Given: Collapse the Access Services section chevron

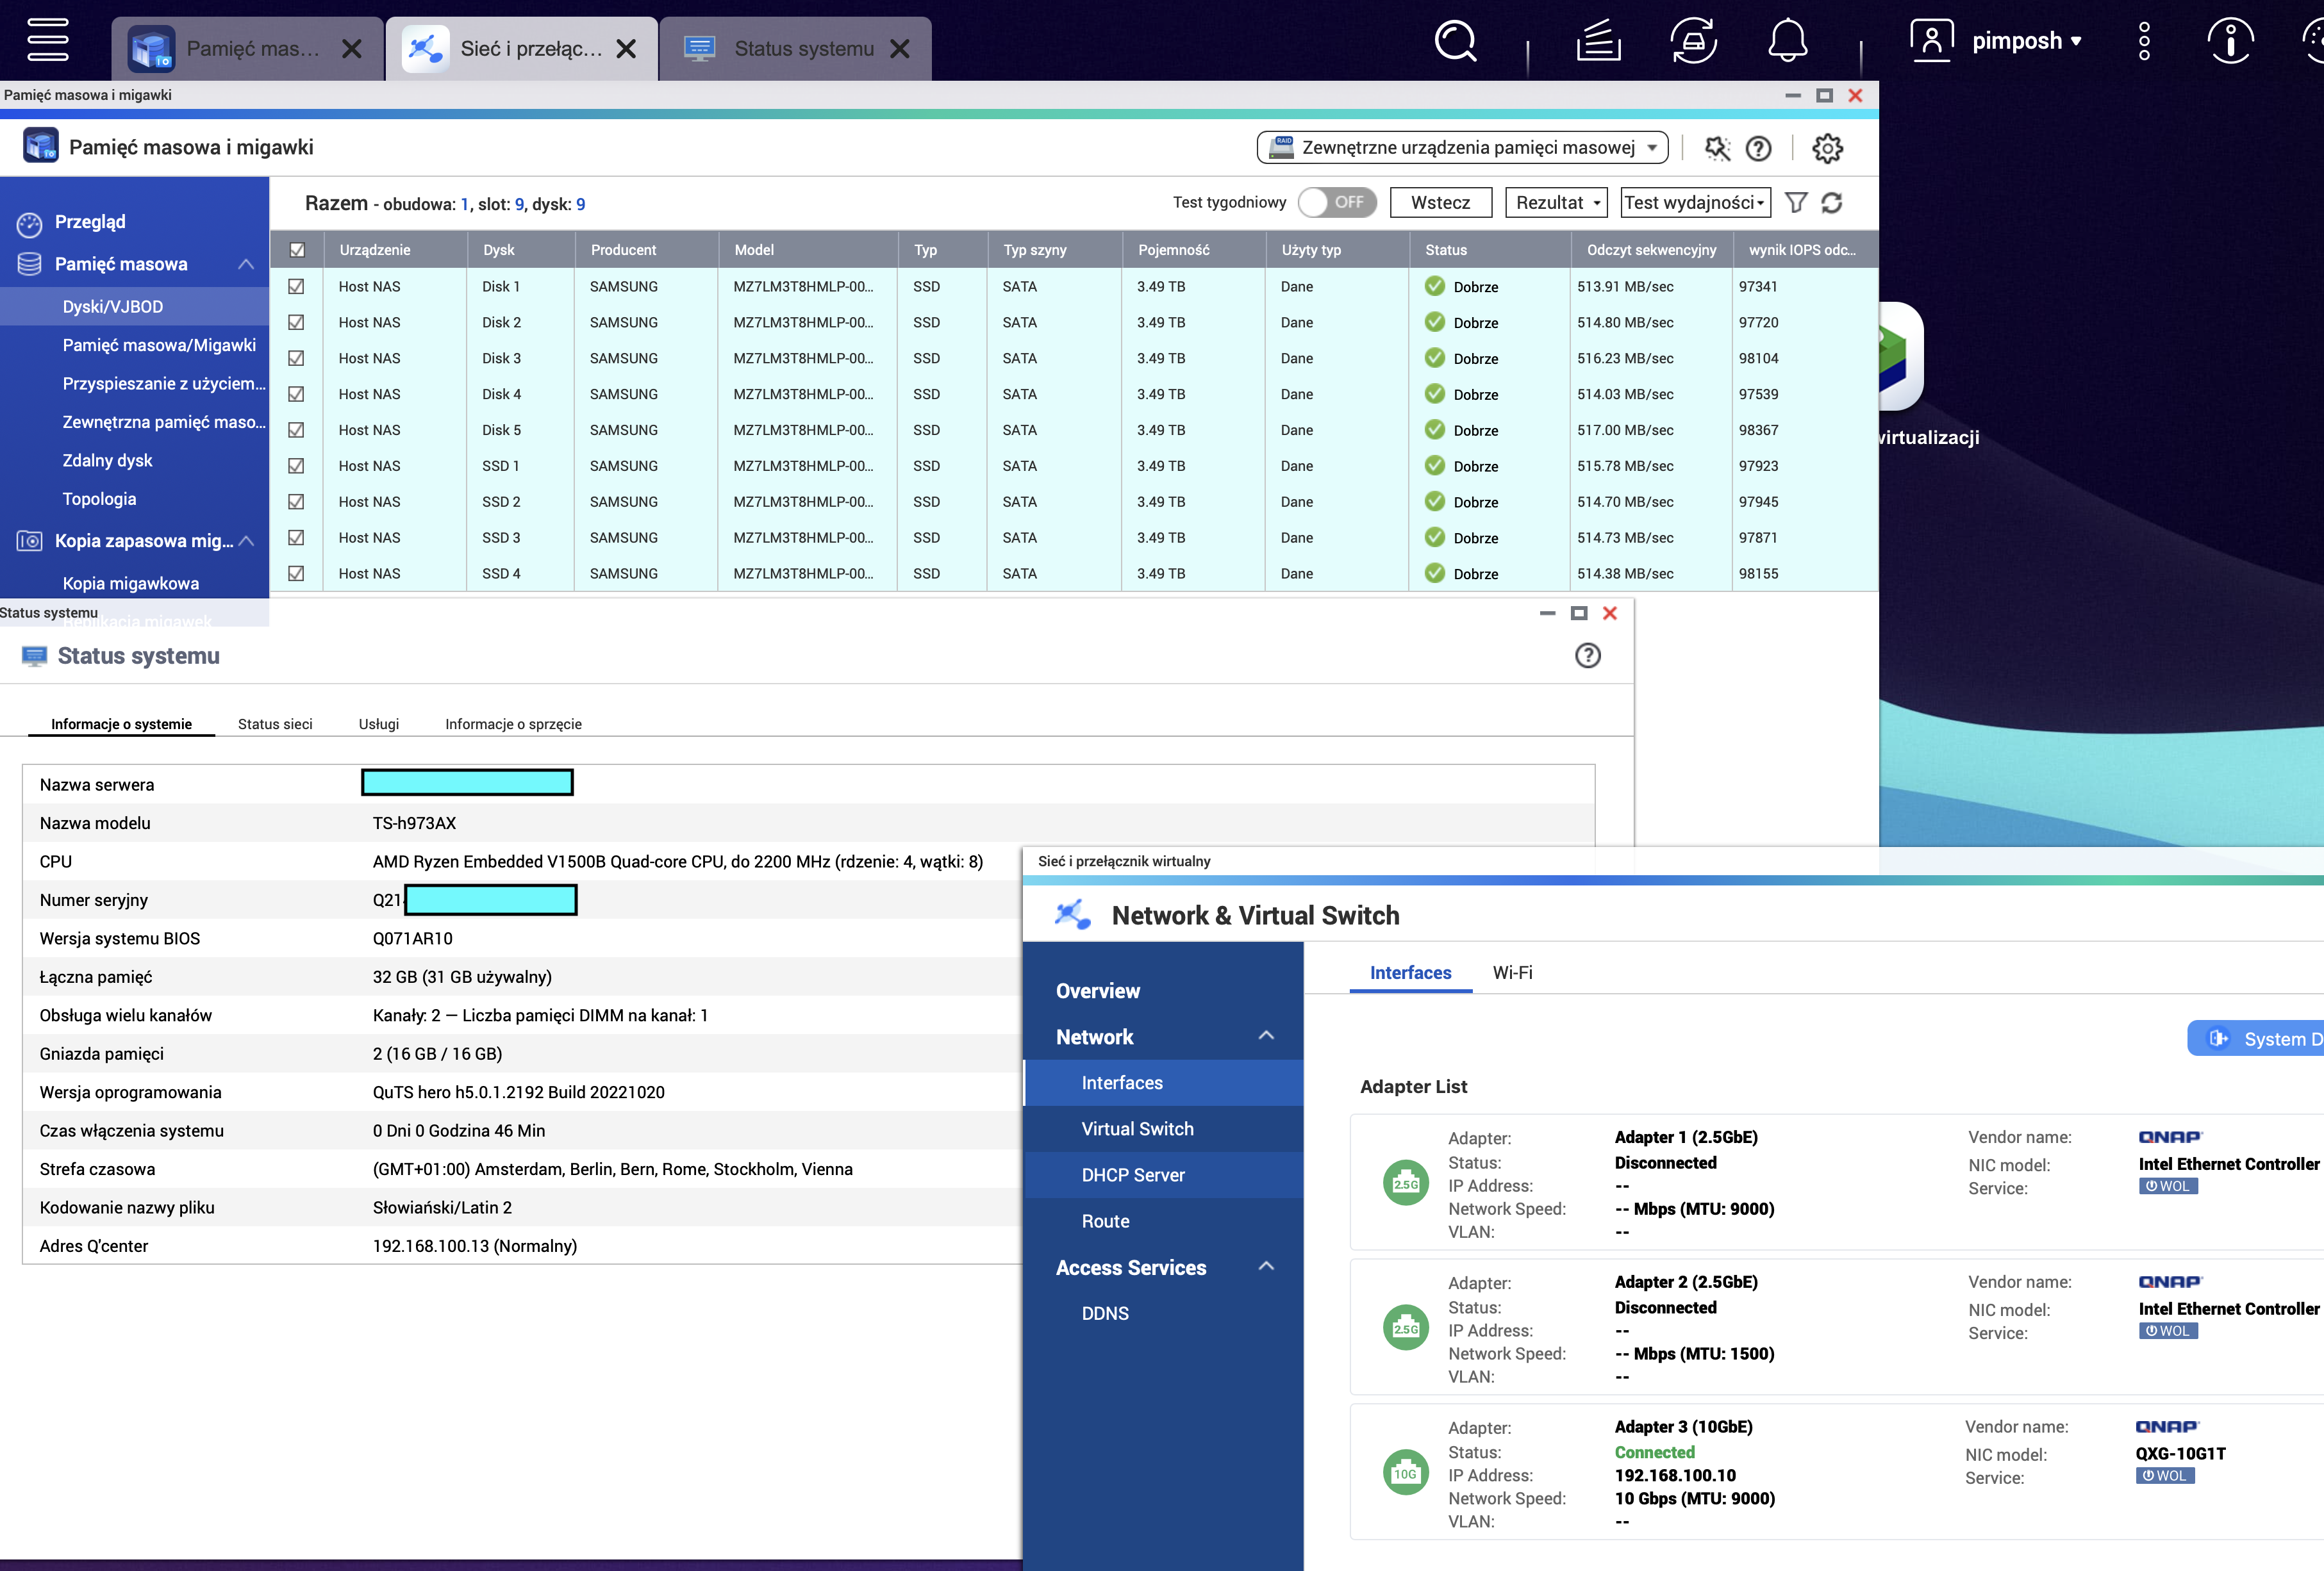Looking at the screenshot, I should point(1266,1266).
